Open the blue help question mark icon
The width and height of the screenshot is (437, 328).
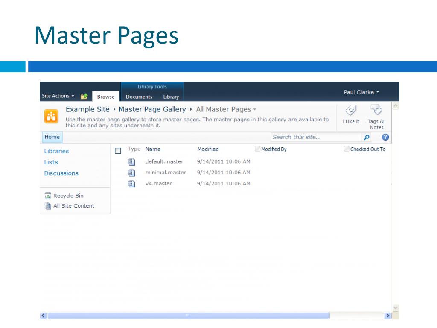[x=385, y=137]
